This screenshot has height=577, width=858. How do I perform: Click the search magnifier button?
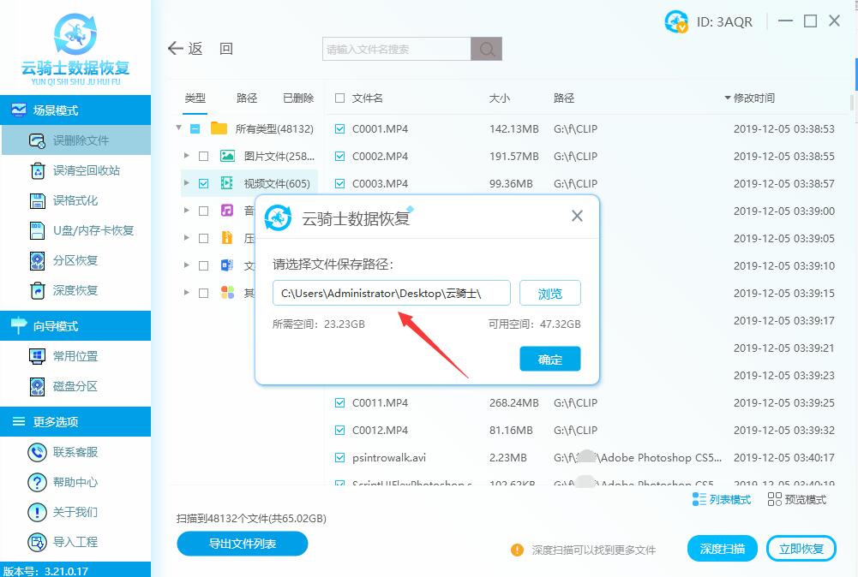[x=487, y=49]
